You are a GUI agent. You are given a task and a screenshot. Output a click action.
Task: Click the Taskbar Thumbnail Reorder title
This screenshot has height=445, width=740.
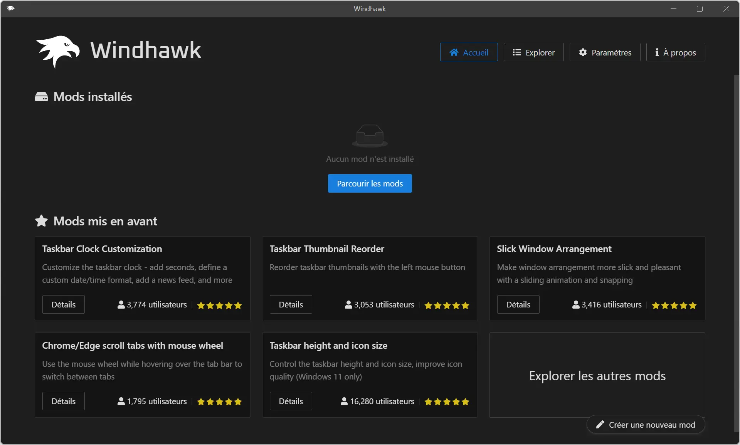pos(327,249)
